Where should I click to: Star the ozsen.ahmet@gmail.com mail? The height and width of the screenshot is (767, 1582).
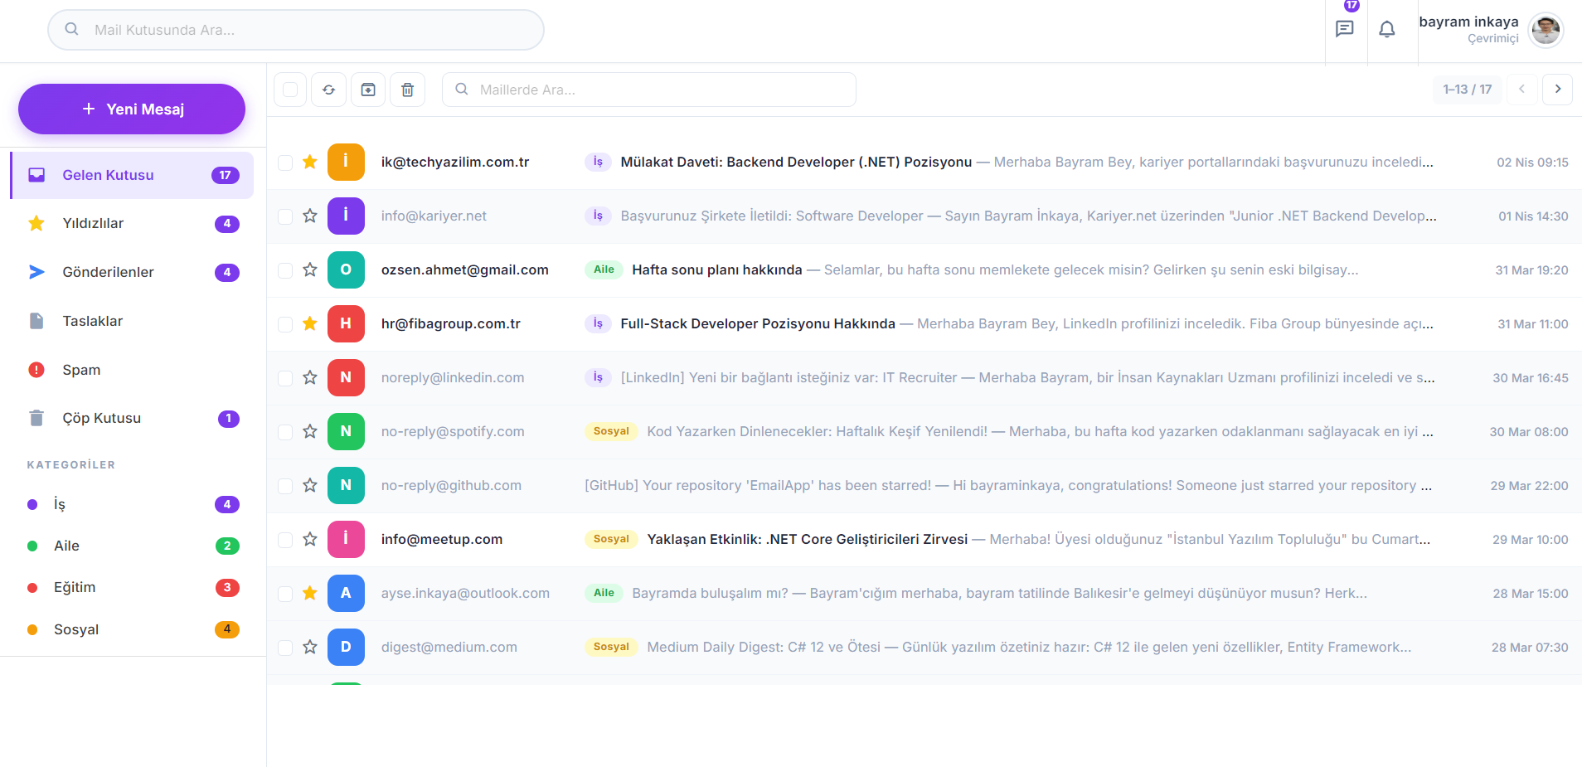click(310, 269)
